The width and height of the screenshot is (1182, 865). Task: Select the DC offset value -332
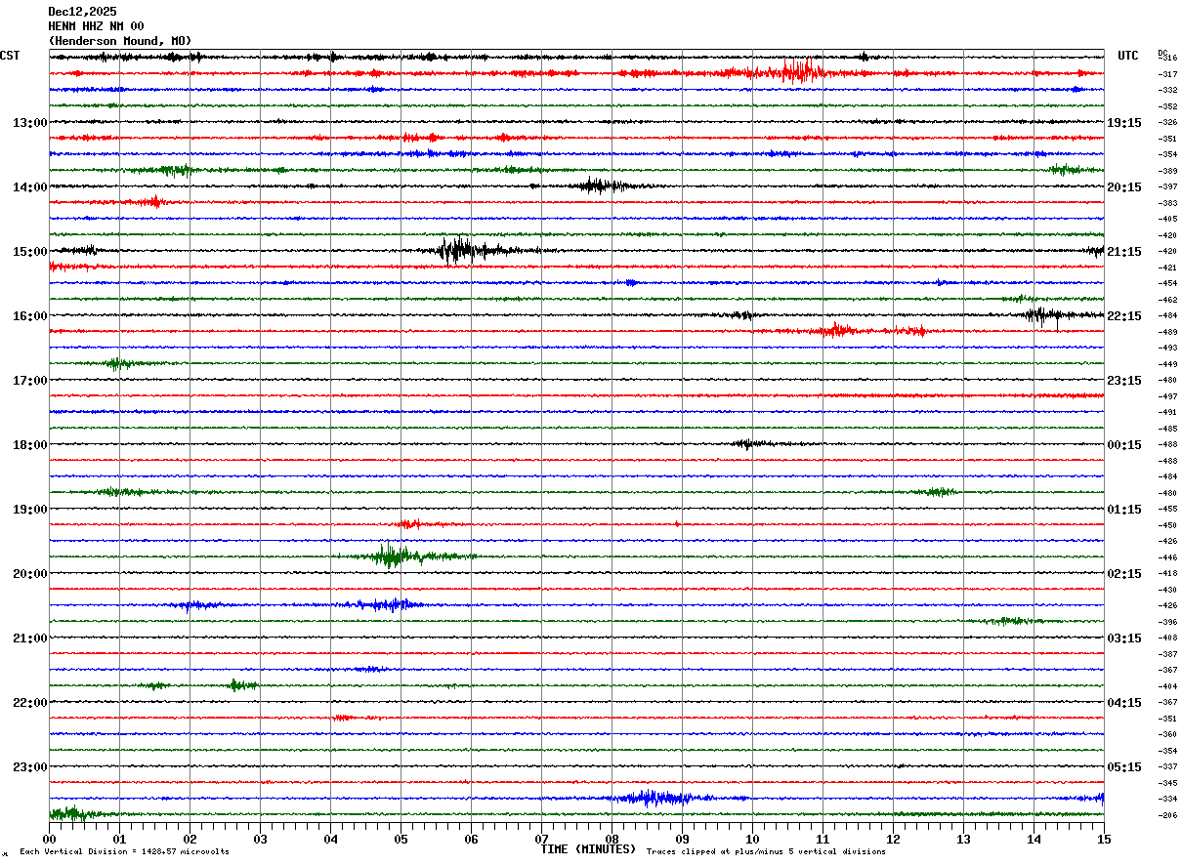click(1167, 91)
